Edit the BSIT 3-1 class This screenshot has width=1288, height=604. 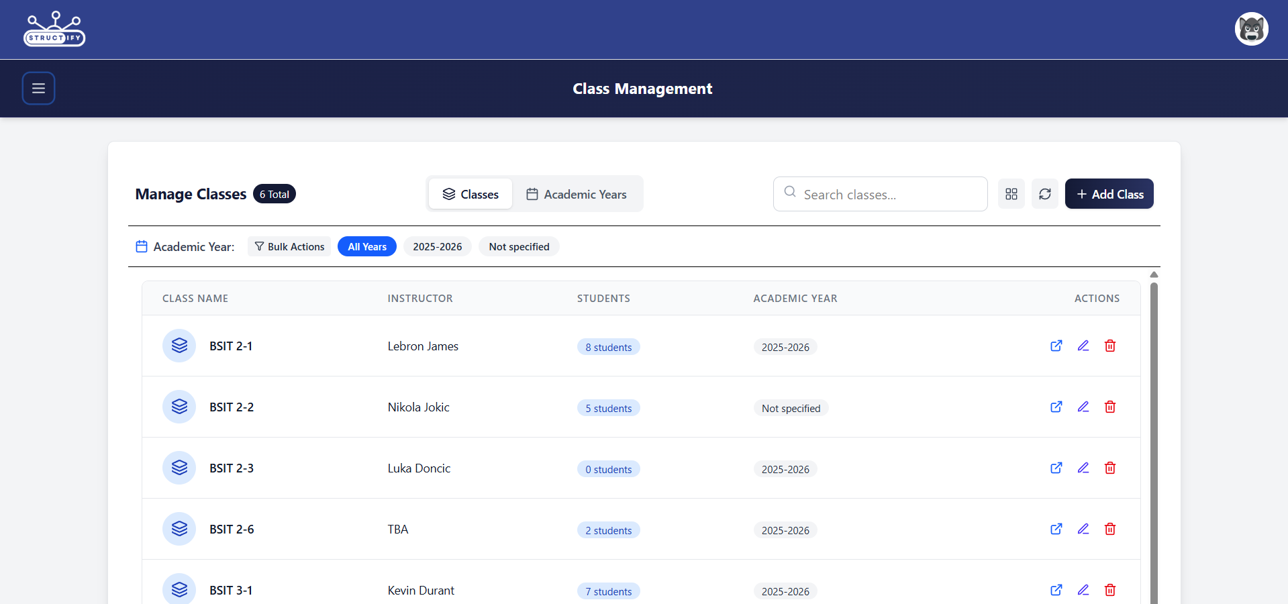coord(1083,590)
